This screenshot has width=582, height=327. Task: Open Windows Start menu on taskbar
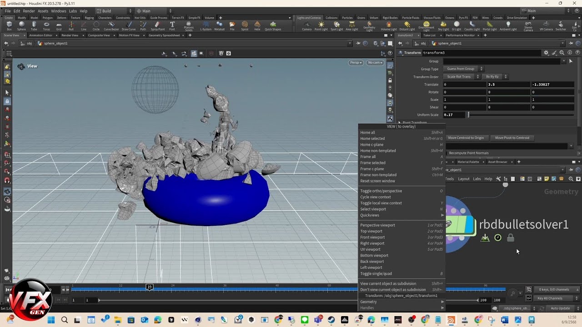(51, 320)
